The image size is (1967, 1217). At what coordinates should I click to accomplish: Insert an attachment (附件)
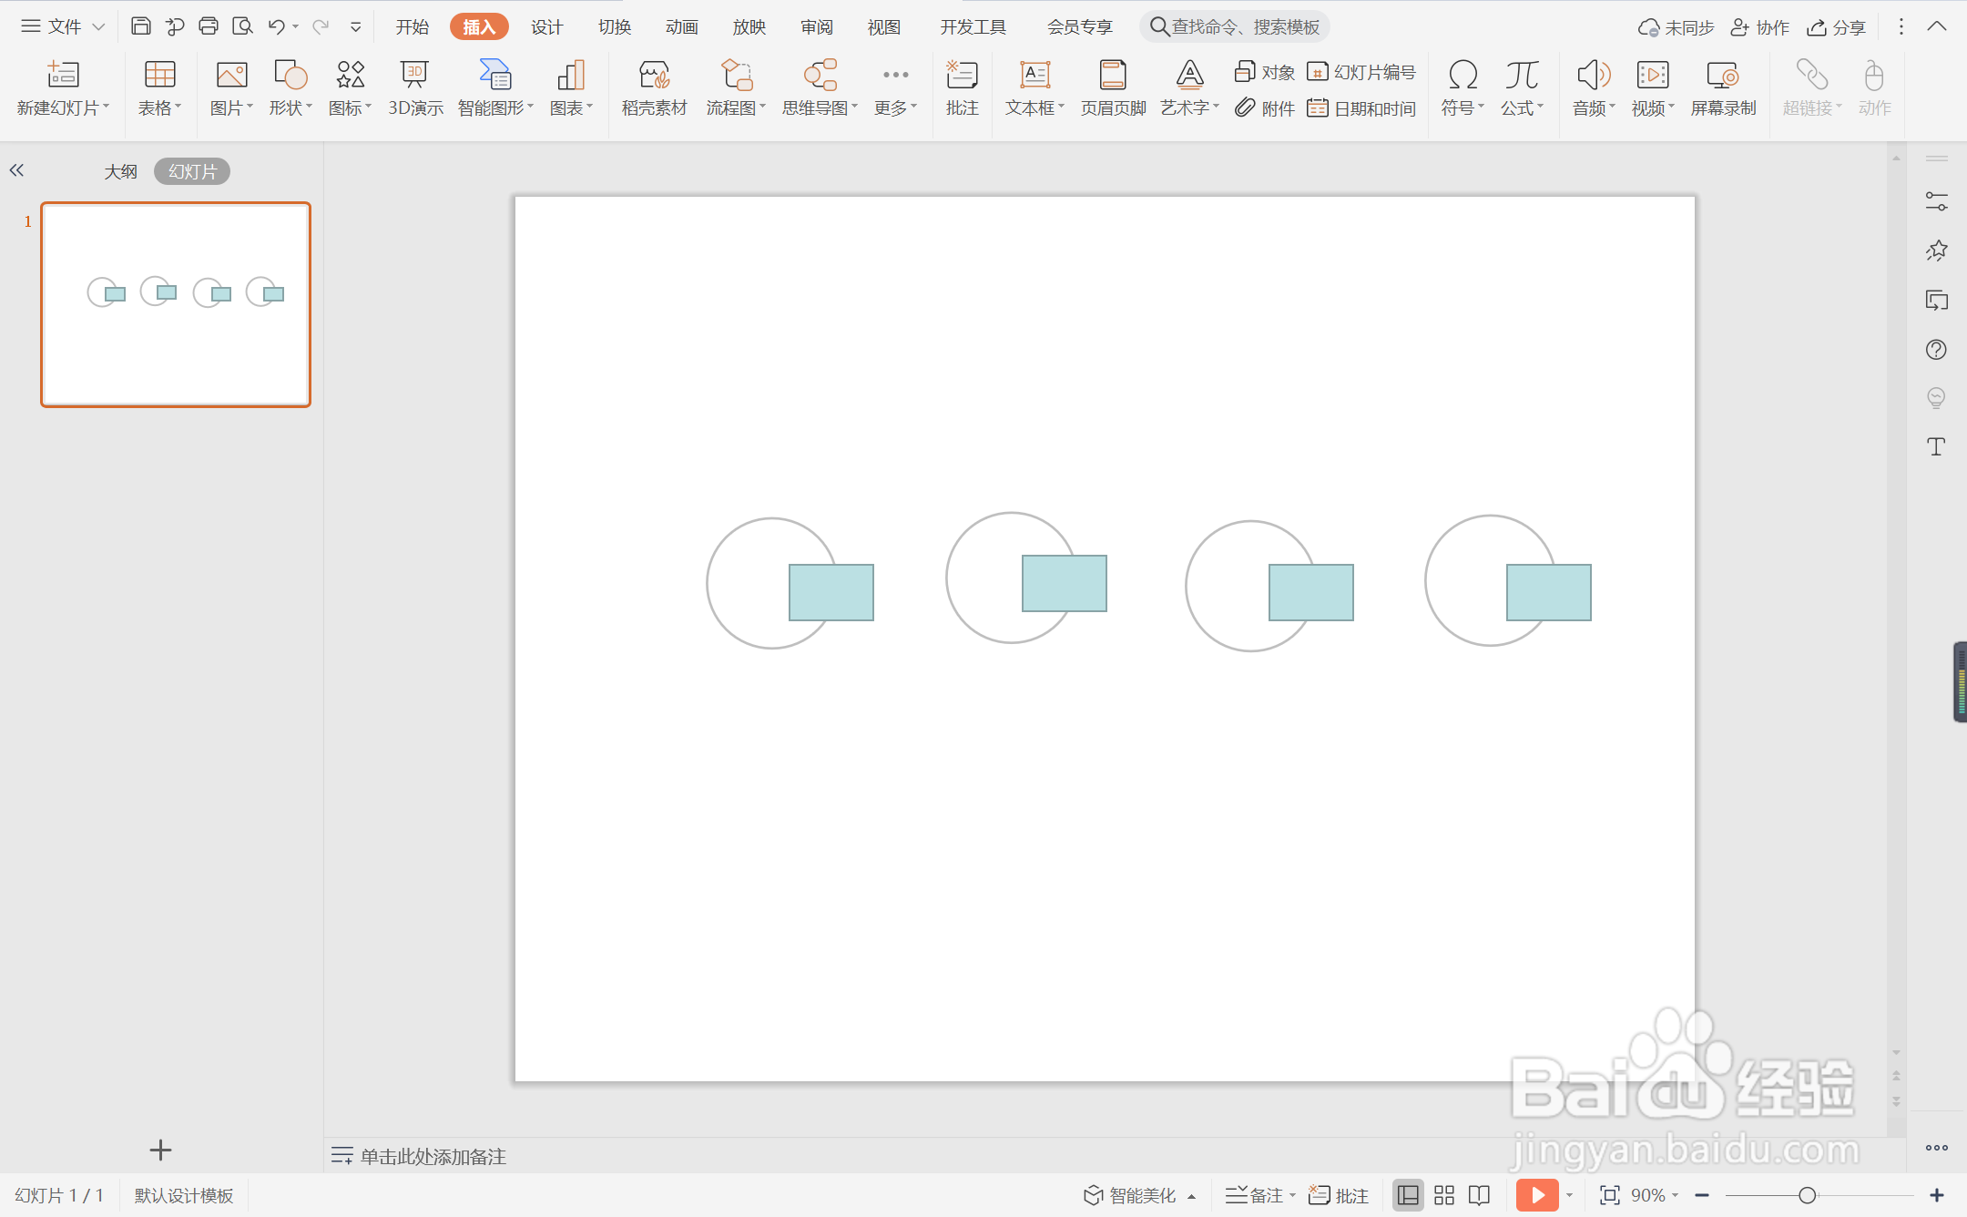(1265, 108)
